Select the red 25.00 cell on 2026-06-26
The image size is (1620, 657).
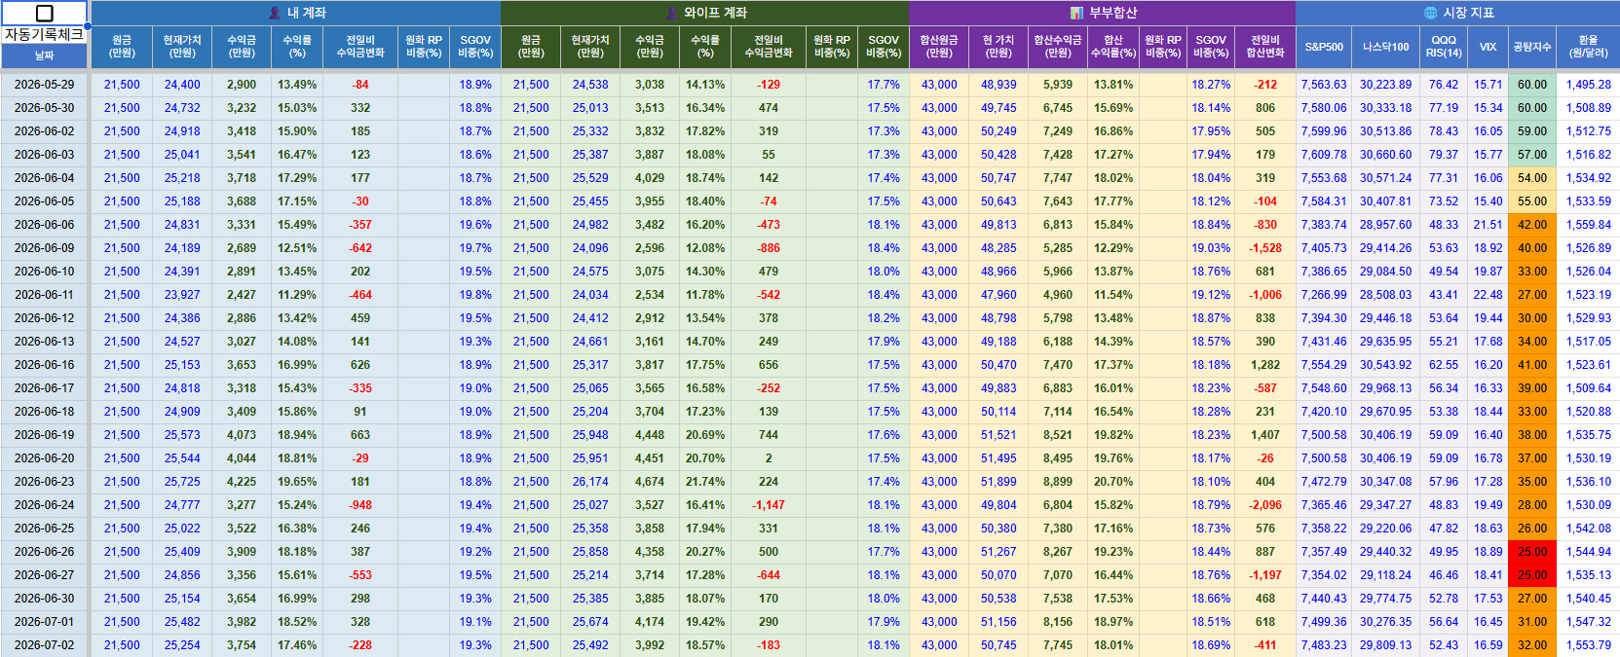(1531, 552)
